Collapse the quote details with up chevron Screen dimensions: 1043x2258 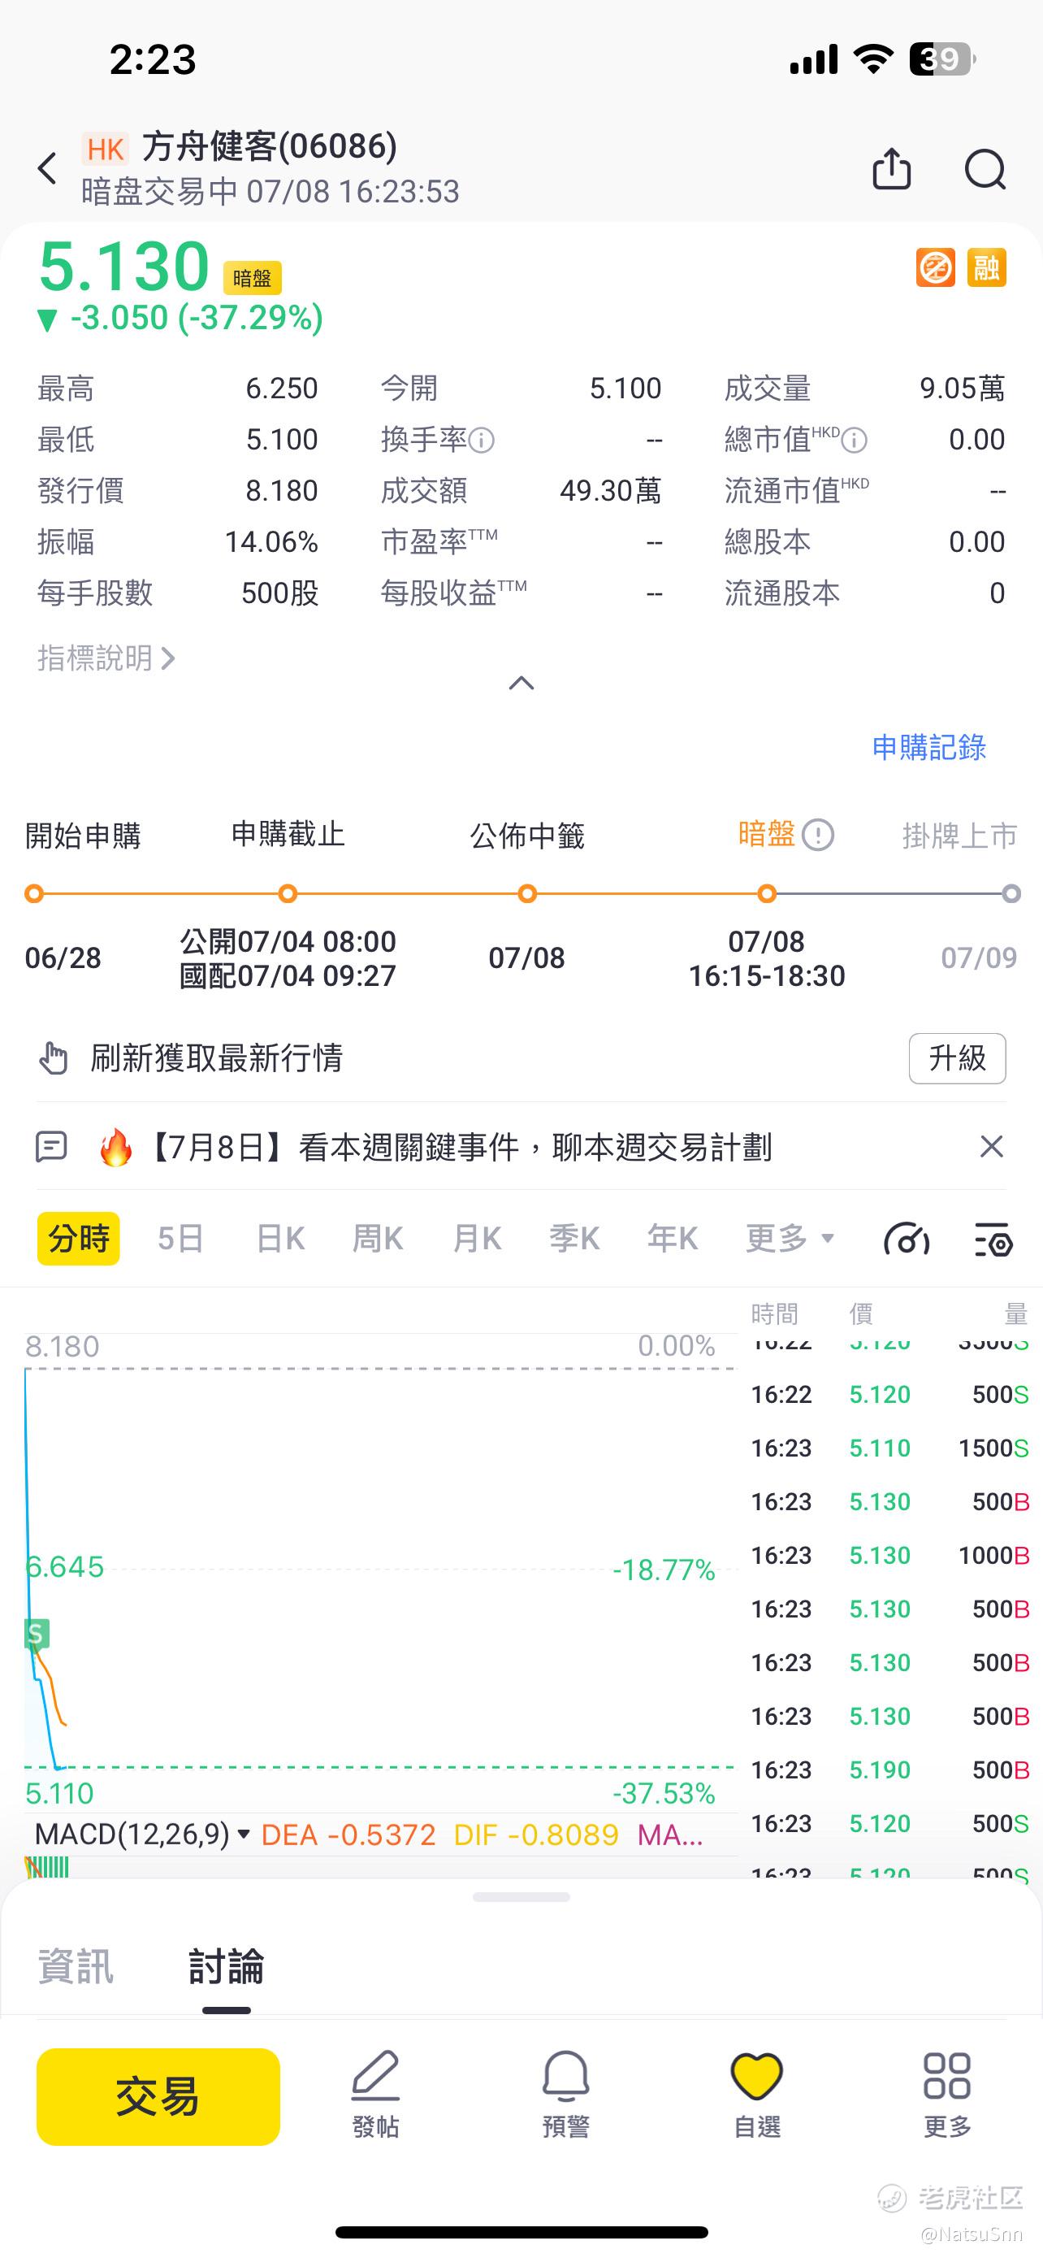click(x=521, y=683)
